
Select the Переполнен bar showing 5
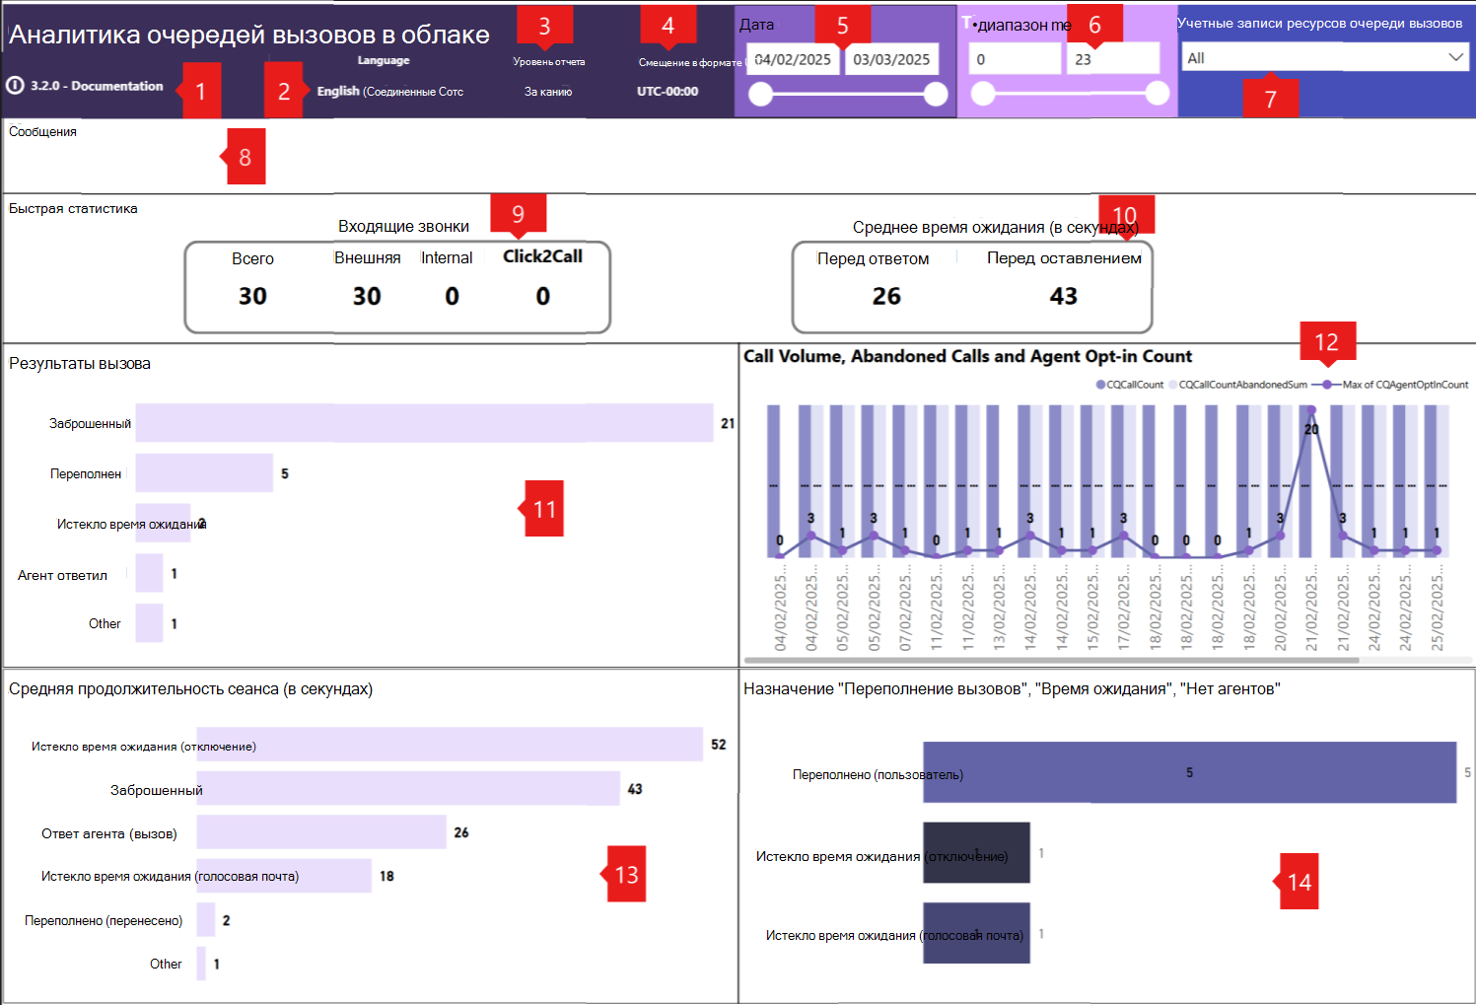click(x=204, y=473)
